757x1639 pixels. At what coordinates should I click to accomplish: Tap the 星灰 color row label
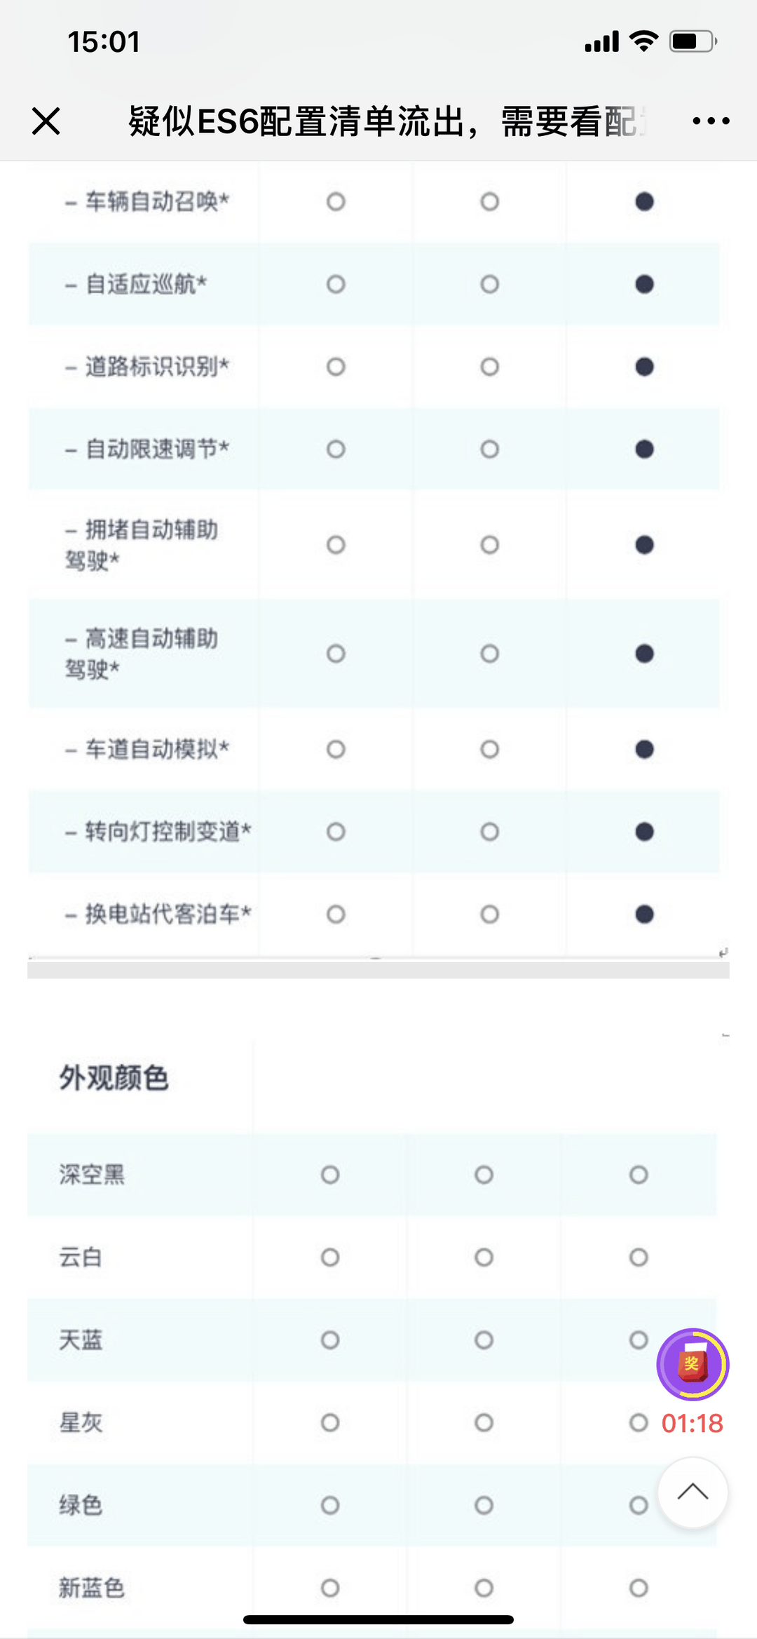(x=81, y=1422)
